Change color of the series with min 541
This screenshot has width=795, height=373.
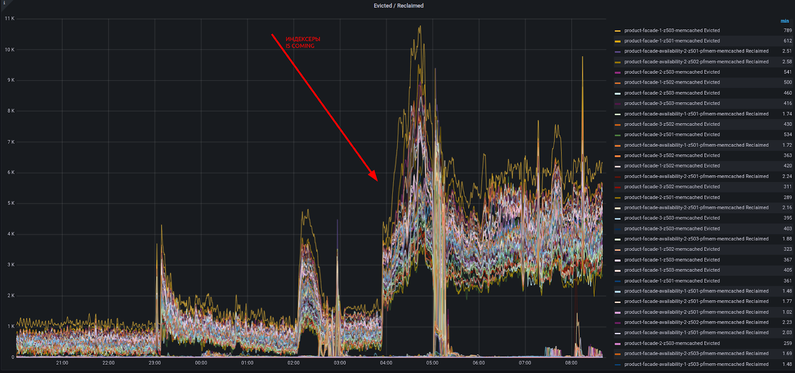[x=618, y=72]
